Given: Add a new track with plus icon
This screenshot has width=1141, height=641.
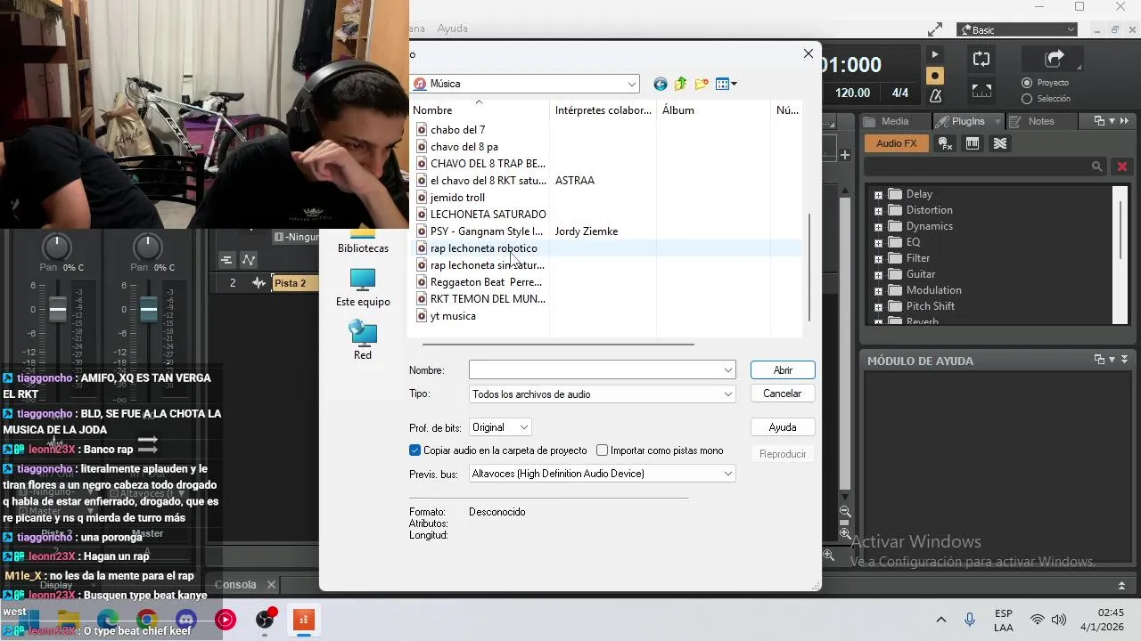Looking at the screenshot, I should pos(845,155).
